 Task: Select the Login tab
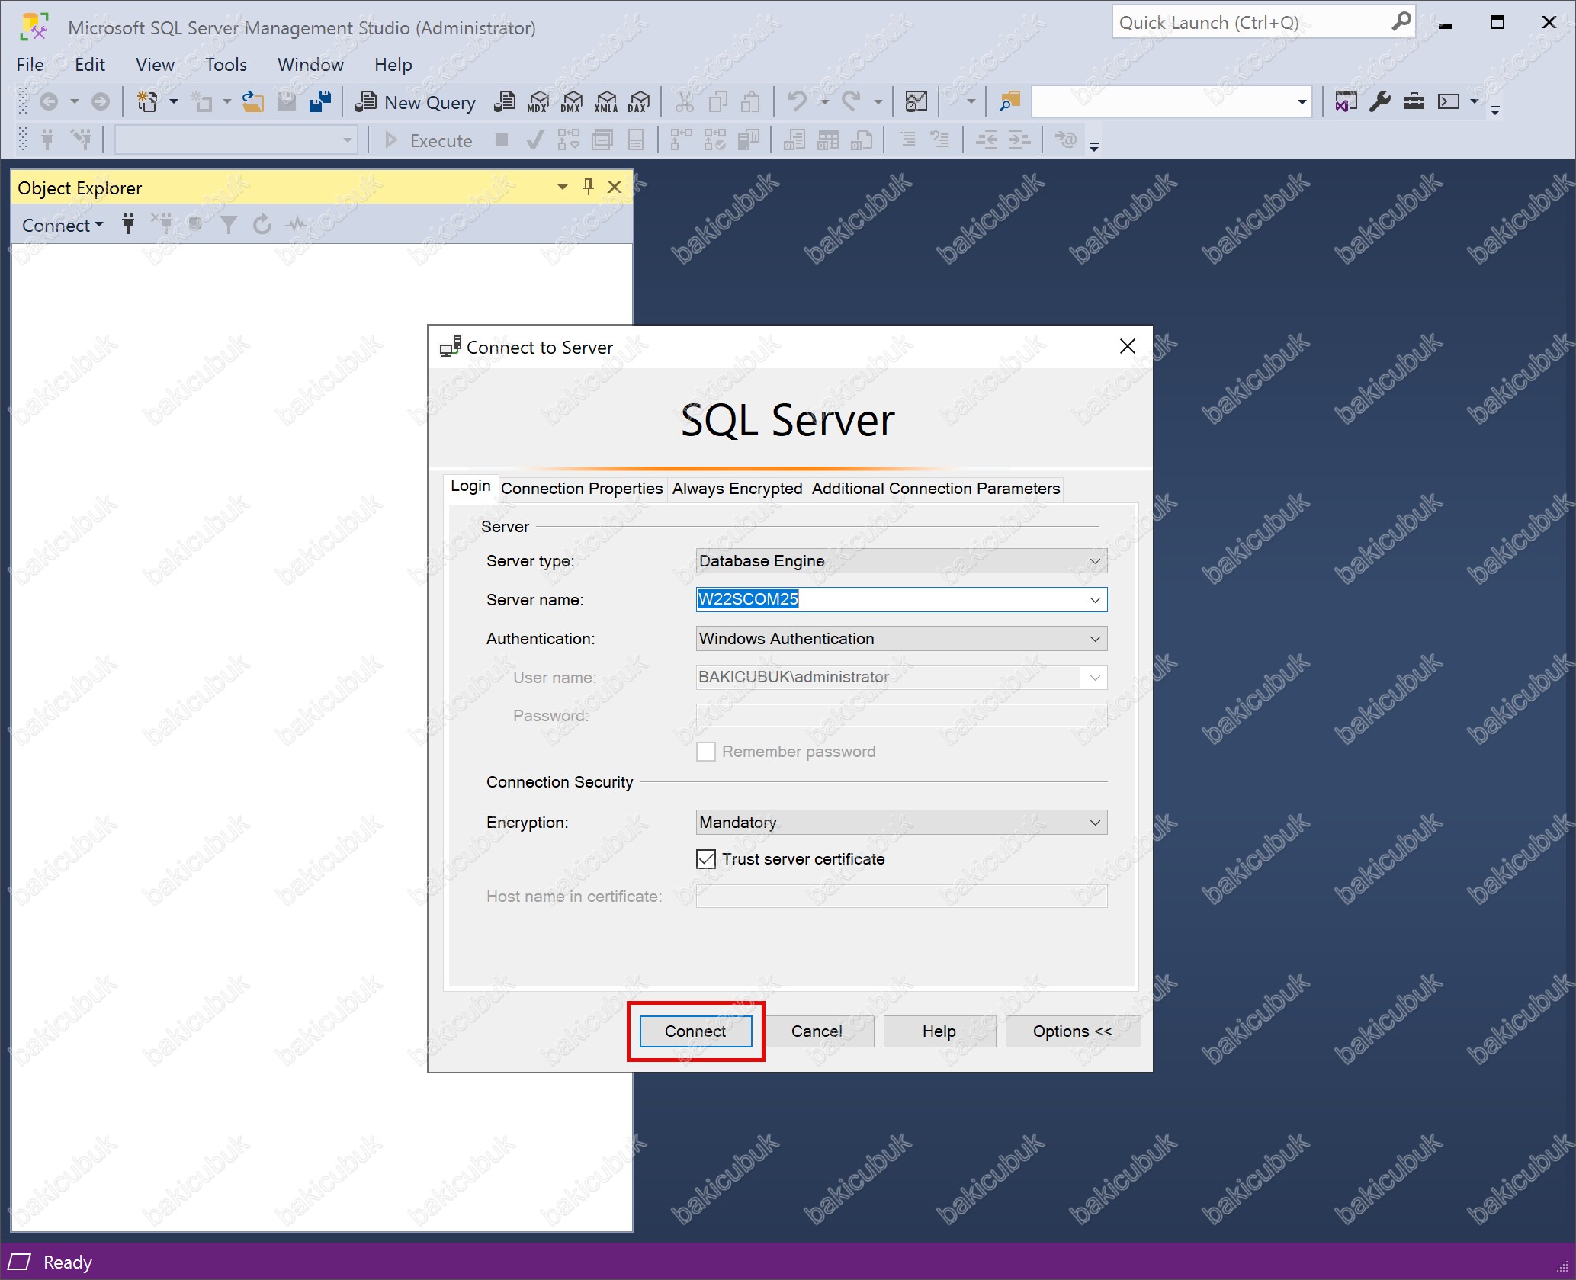(470, 486)
